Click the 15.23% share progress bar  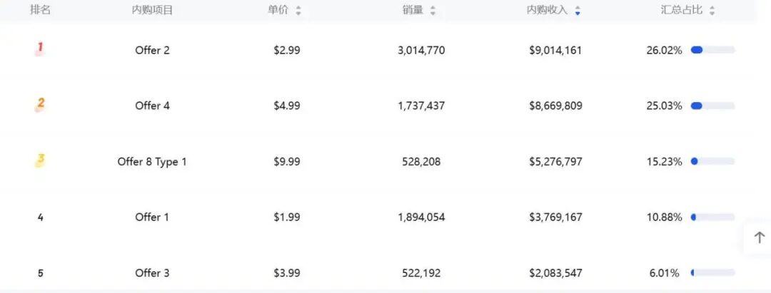[712, 162]
